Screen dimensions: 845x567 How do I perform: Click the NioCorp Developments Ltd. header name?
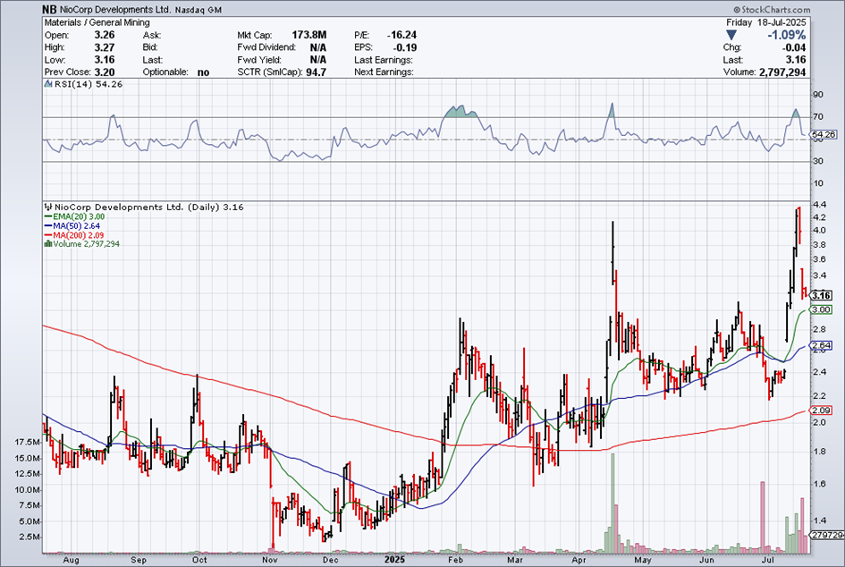[114, 10]
